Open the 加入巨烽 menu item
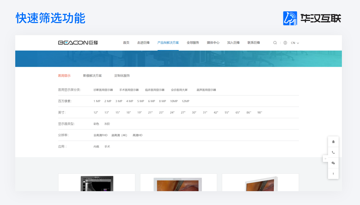 pyautogui.click(x=233, y=43)
